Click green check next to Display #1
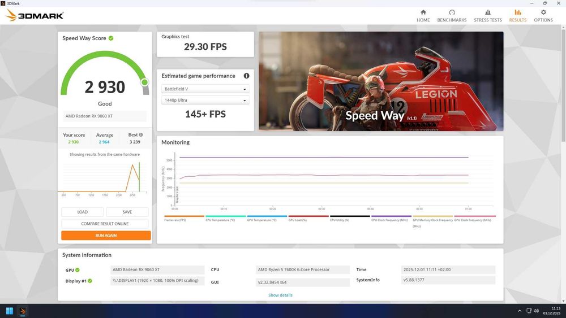 pyautogui.click(x=90, y=281)
